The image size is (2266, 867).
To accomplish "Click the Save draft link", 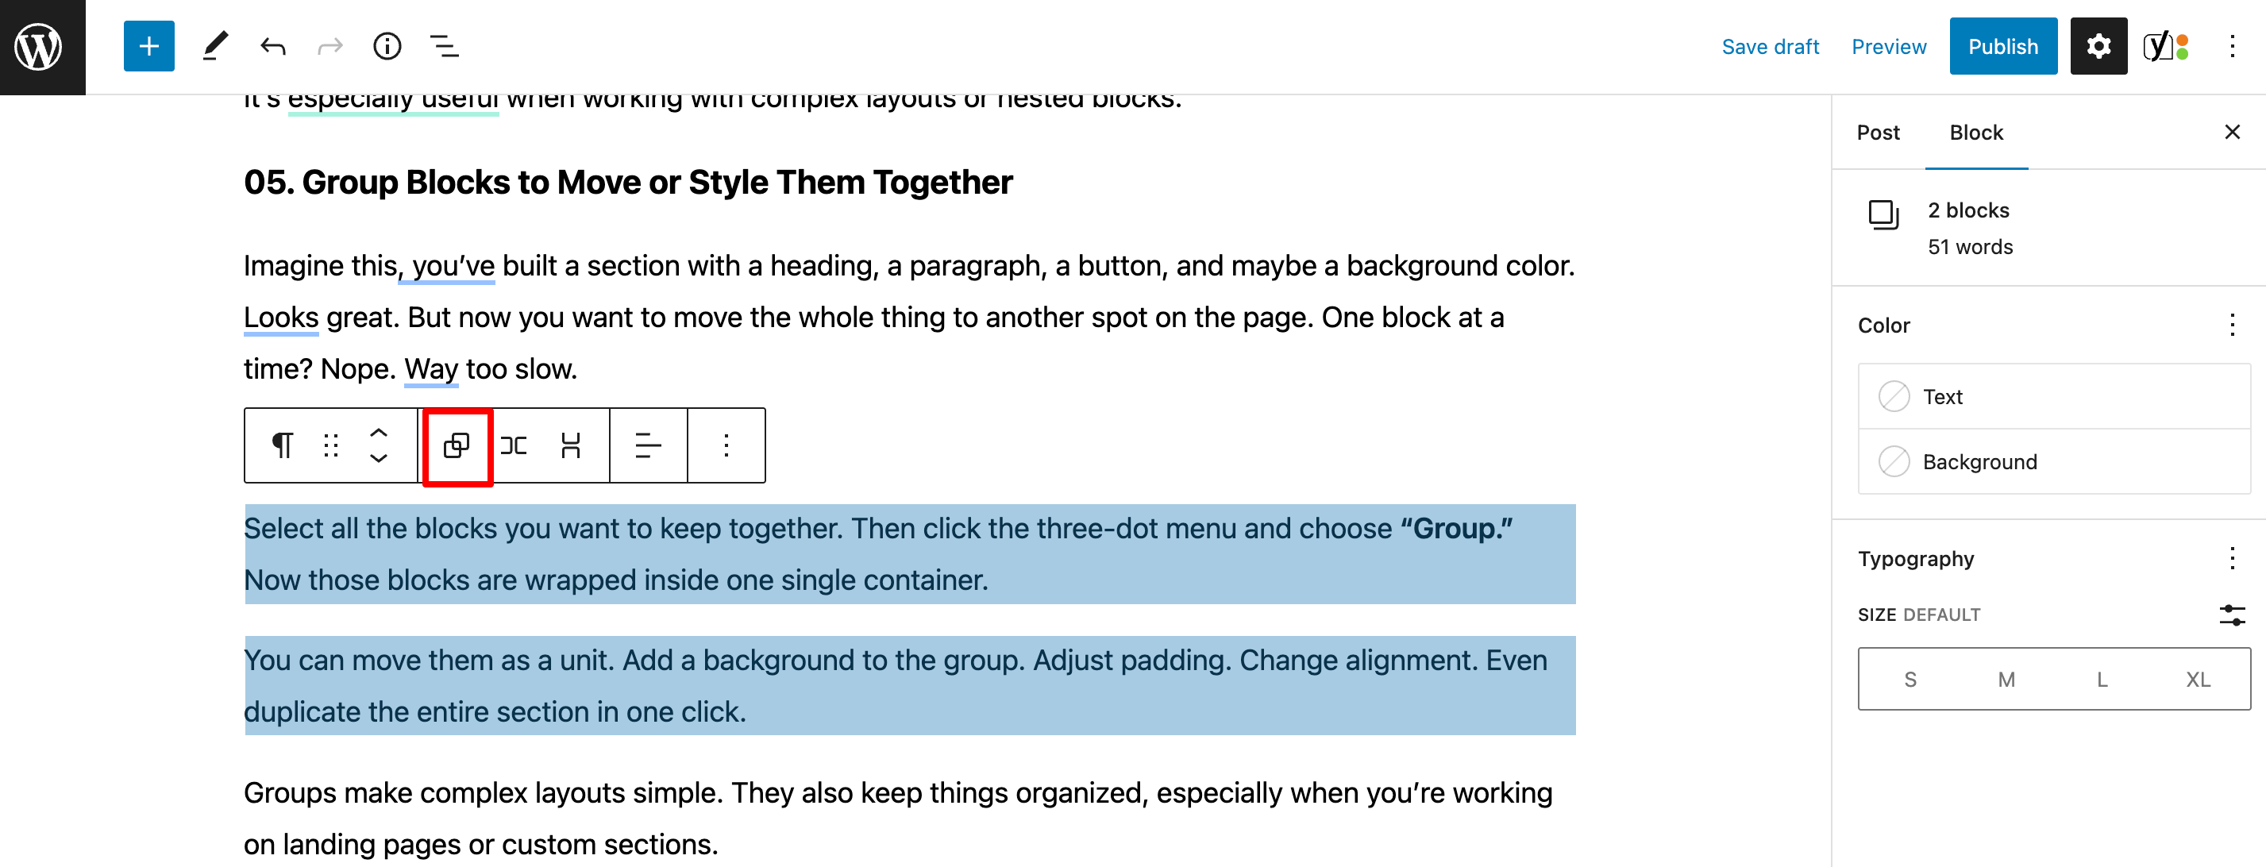I will pos(1770,47).
